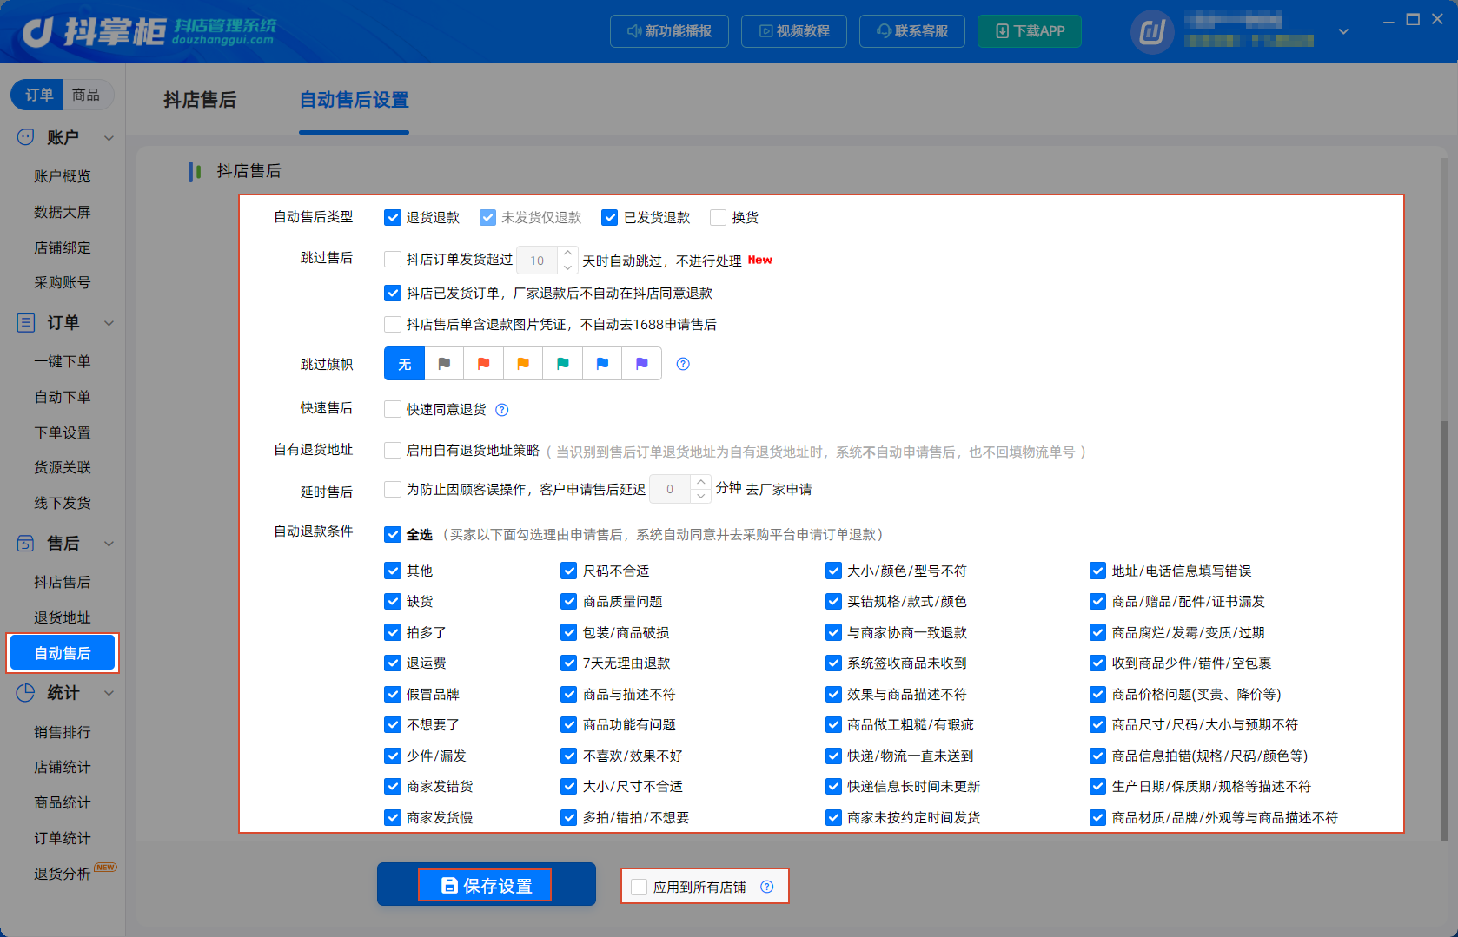Viewport: 1458px width, 937px height.
Task: Select the green flag icon
Action: point(563,364)
